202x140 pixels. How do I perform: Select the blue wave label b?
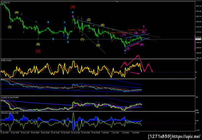pyautogui.click(x=53, y=39)
